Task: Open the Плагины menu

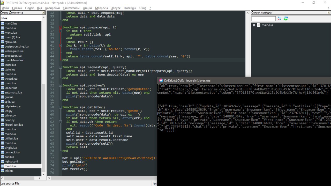Action: click(130, 8)
